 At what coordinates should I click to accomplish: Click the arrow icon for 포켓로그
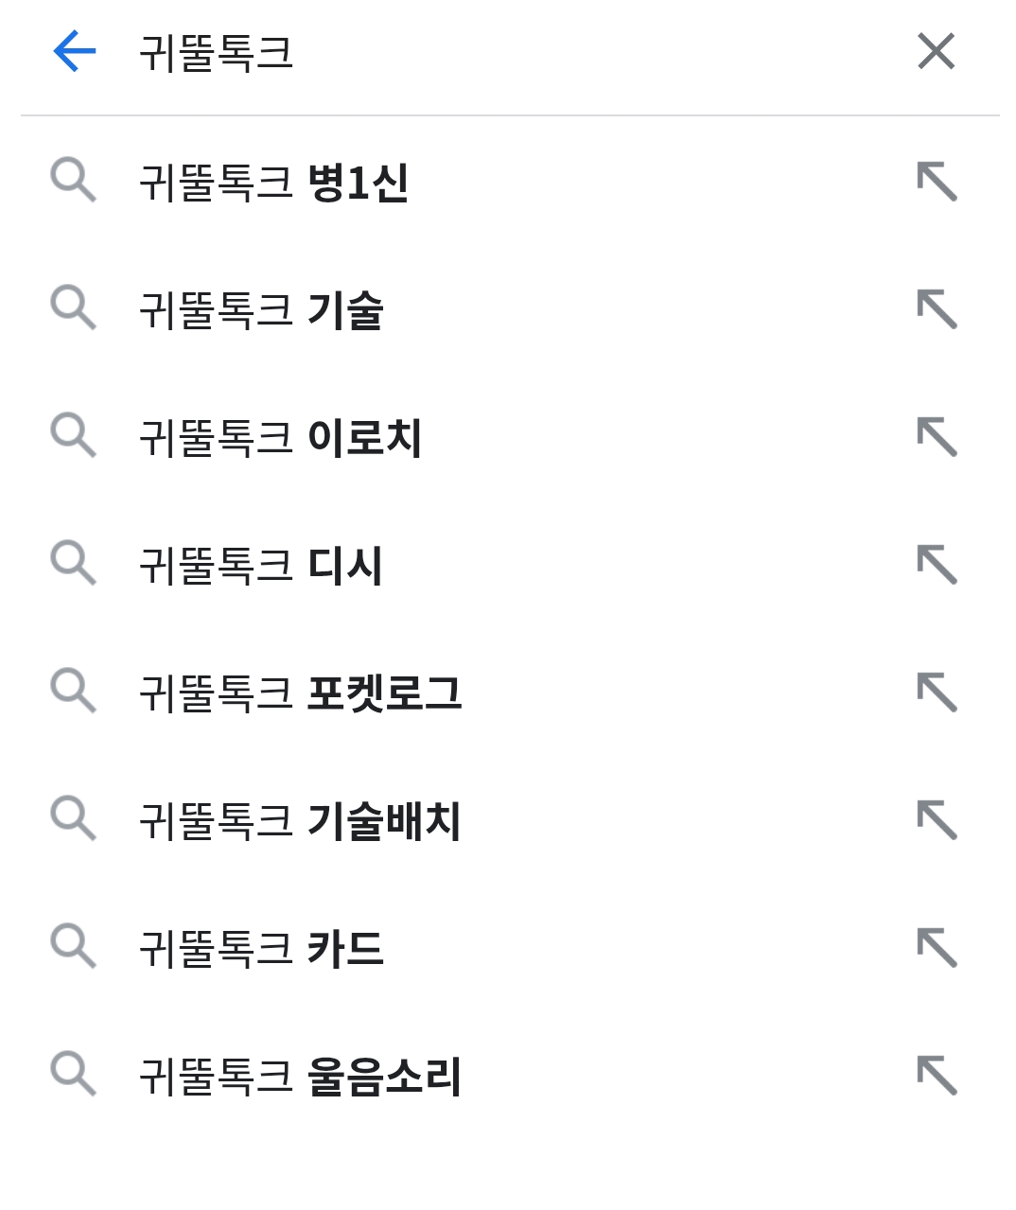[x=937, y=693]
